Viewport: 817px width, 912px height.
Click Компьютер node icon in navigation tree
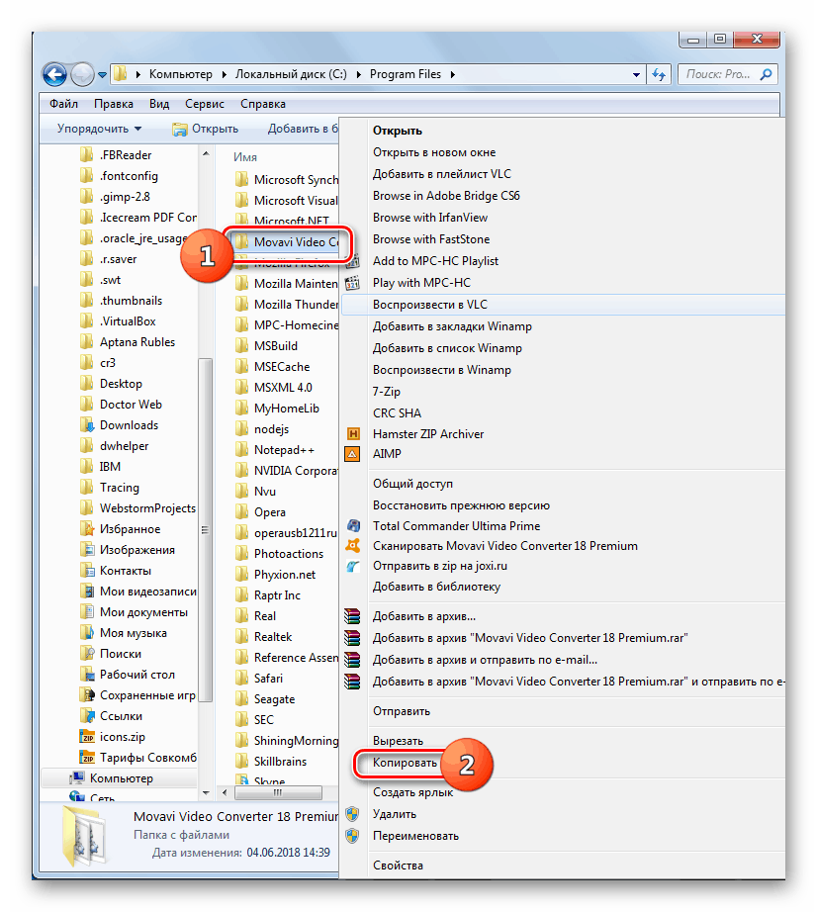click(x=77, y=778)
